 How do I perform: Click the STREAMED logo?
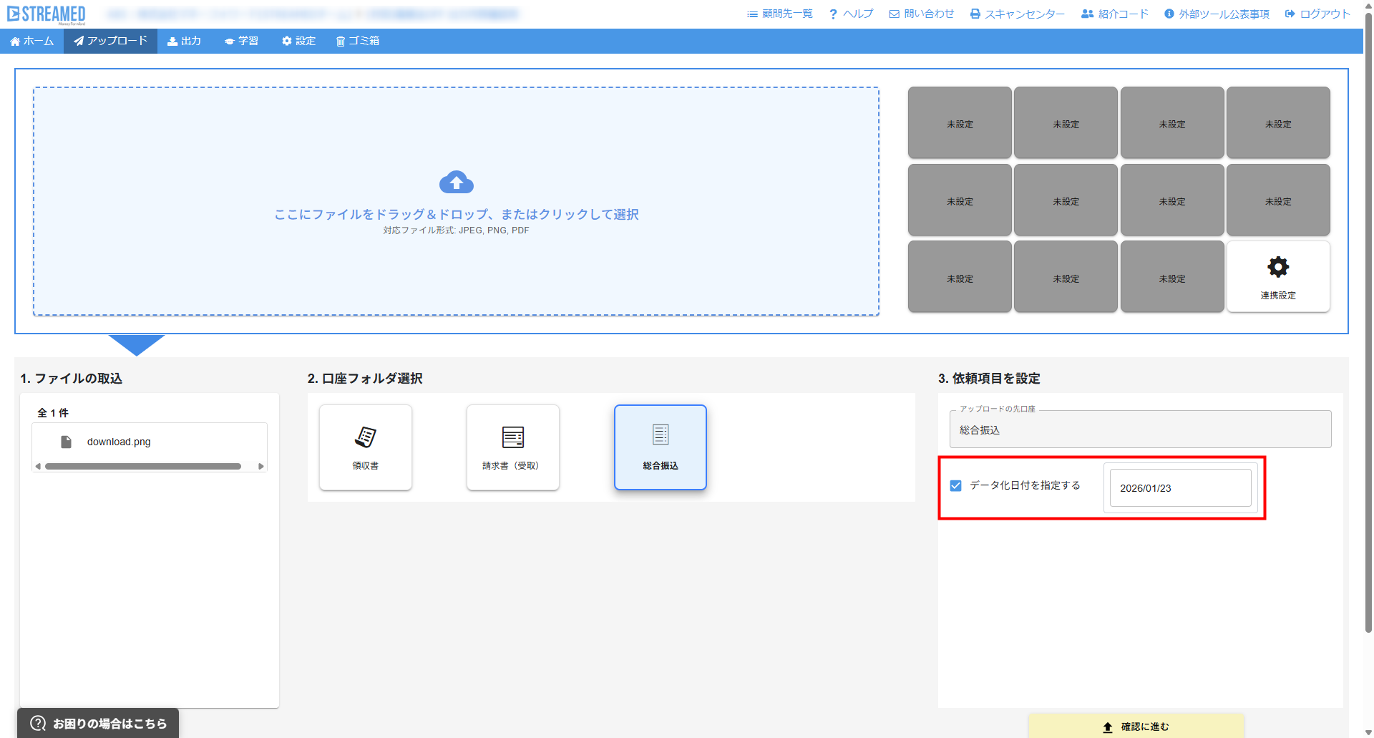click(47, 14)
